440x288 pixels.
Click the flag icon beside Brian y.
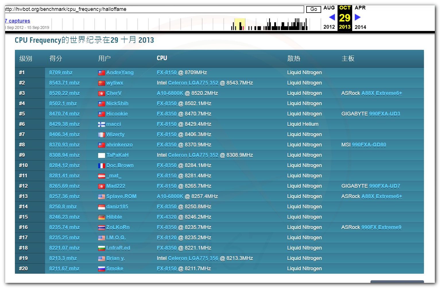101,258
